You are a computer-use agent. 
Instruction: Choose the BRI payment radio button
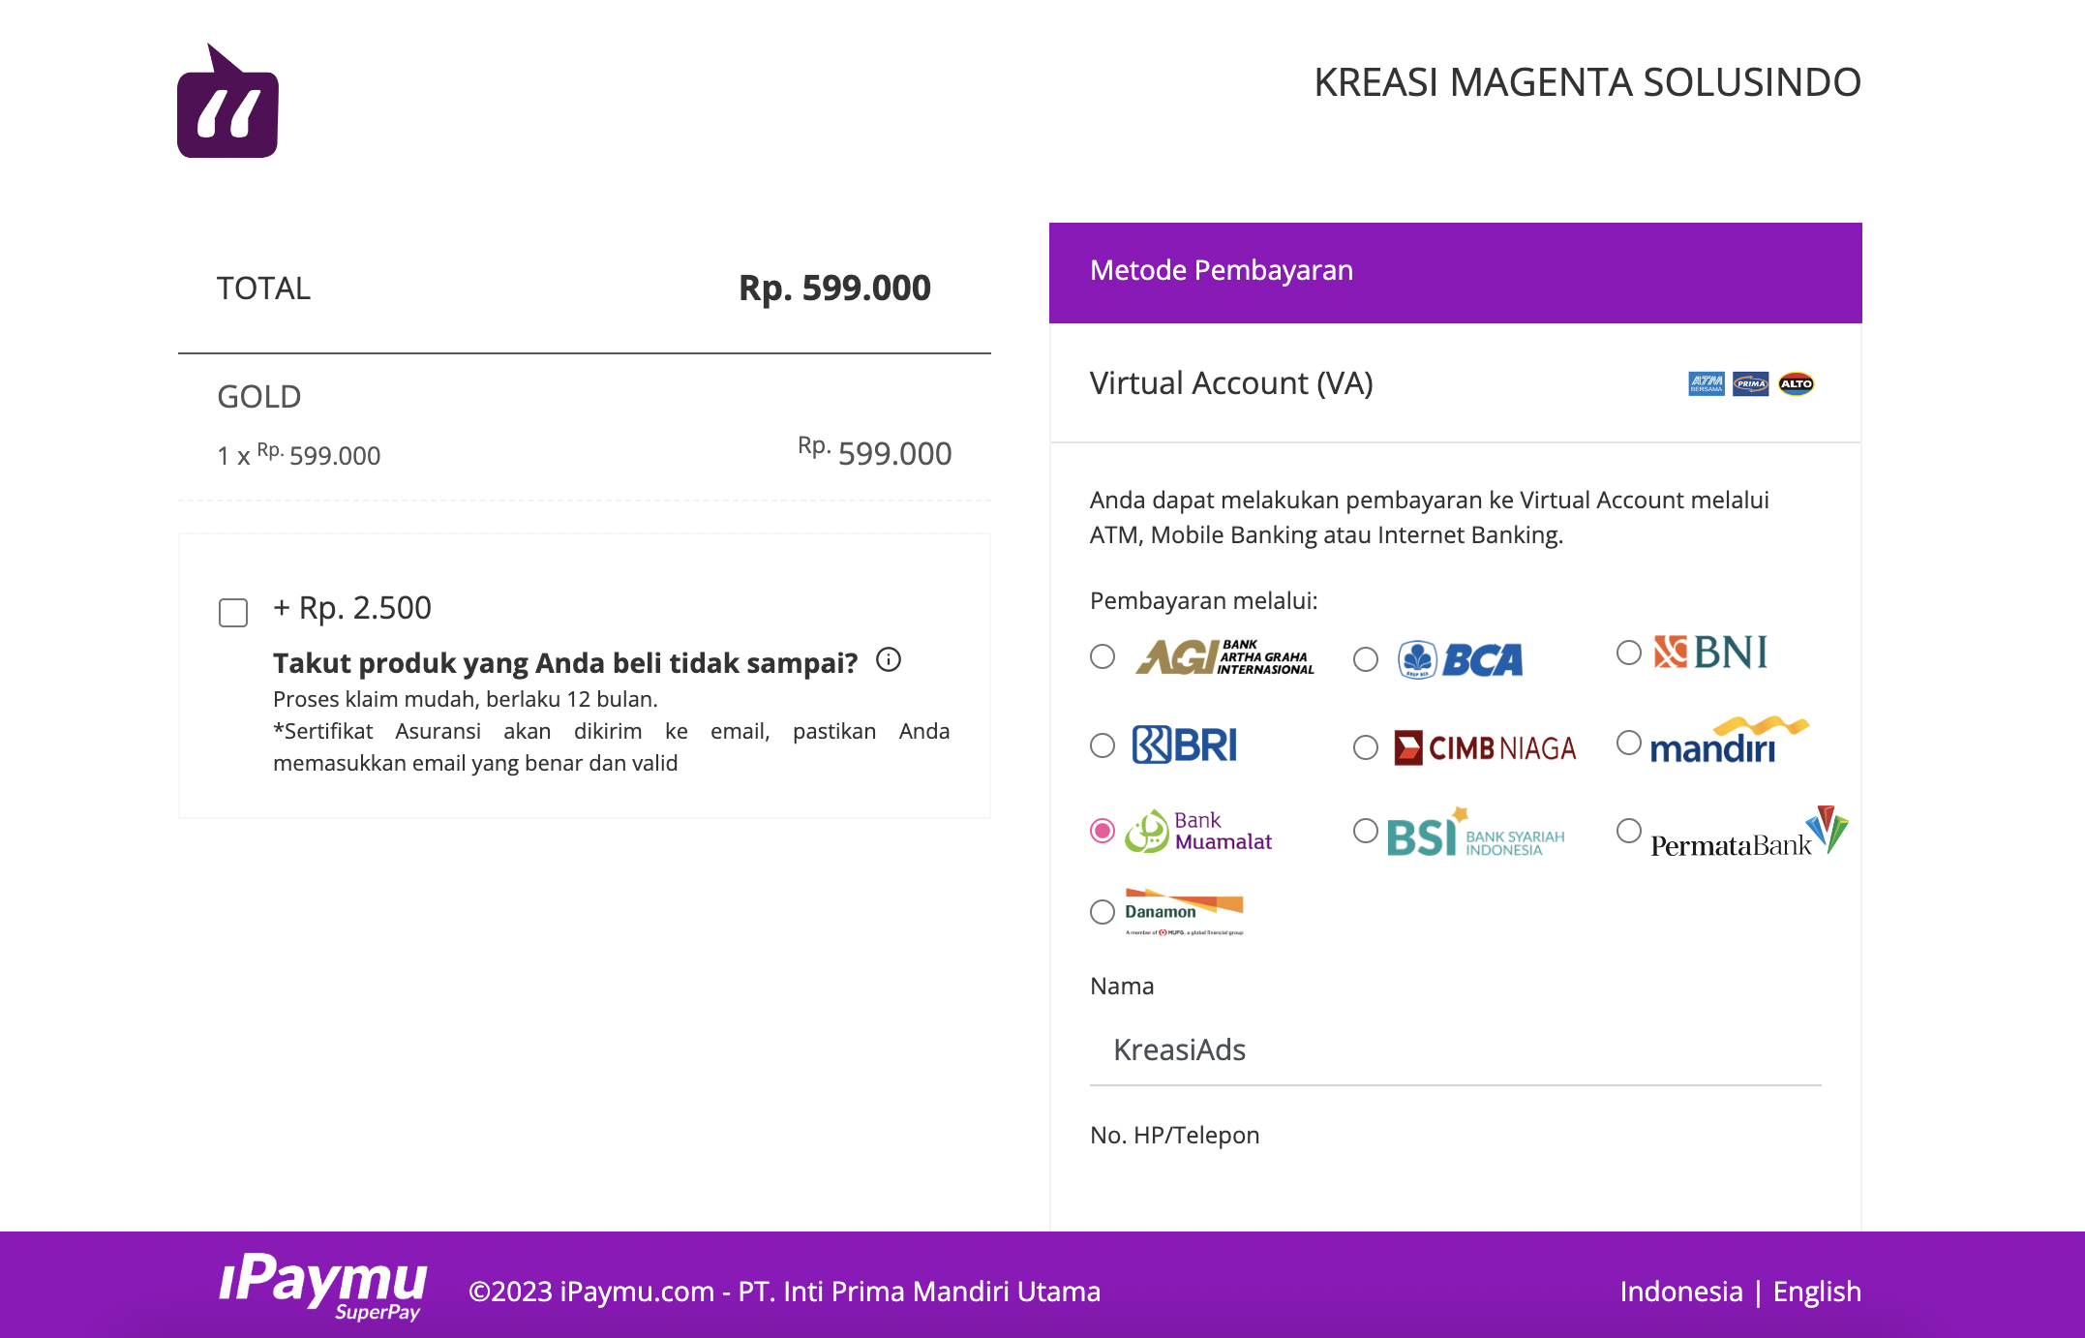click(x=1103, y=745)
